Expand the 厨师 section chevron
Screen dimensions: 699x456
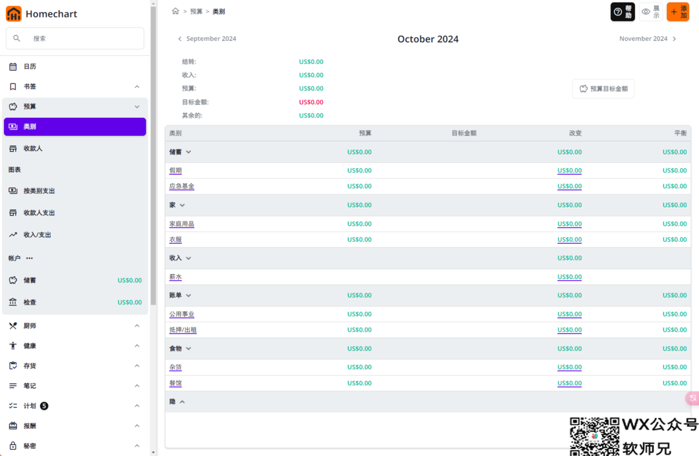(137, 325)
